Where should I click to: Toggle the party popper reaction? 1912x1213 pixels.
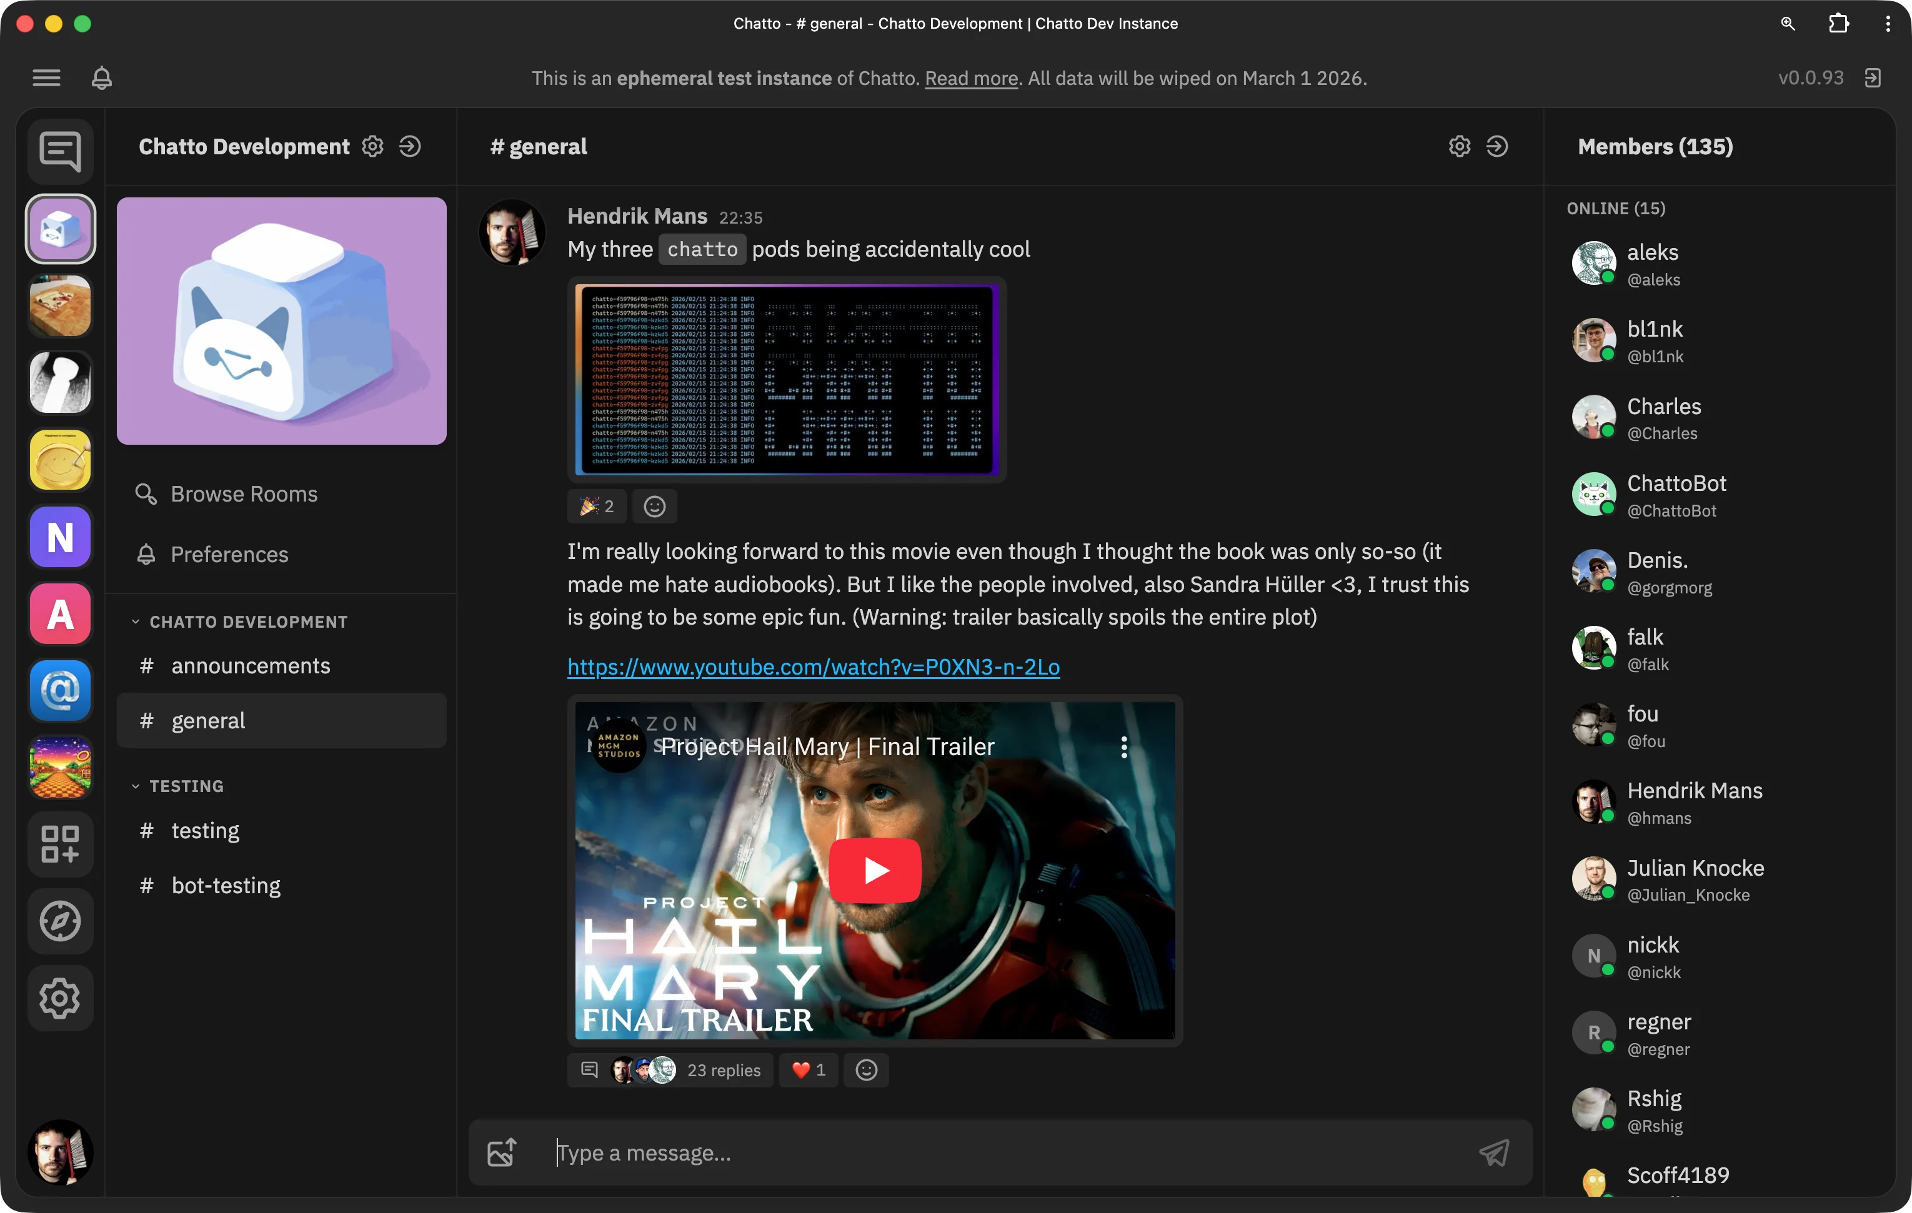pyautogui.click(x=596, y=507)
